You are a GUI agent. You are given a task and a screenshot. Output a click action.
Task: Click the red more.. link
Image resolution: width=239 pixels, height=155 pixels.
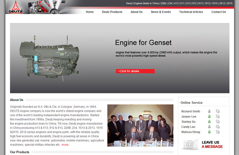click(x=65, y=145)
